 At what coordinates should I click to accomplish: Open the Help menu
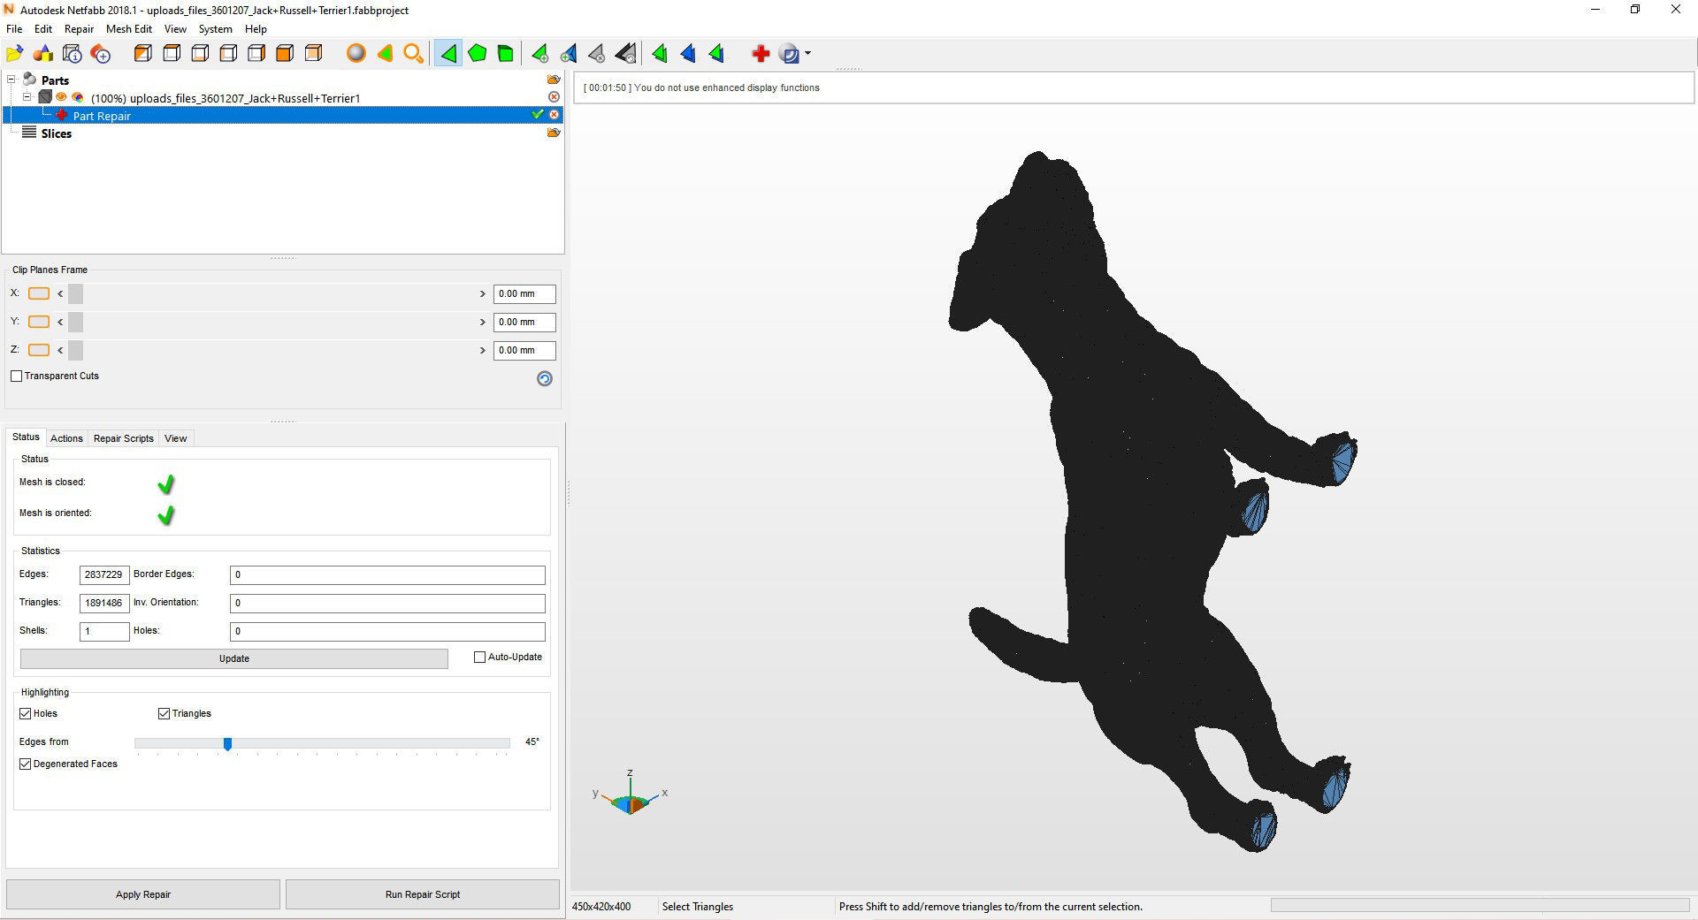[x=256, y=29]
